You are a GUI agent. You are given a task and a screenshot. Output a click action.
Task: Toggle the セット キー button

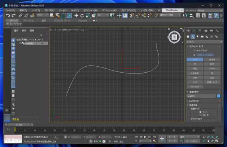click(173, 141)
